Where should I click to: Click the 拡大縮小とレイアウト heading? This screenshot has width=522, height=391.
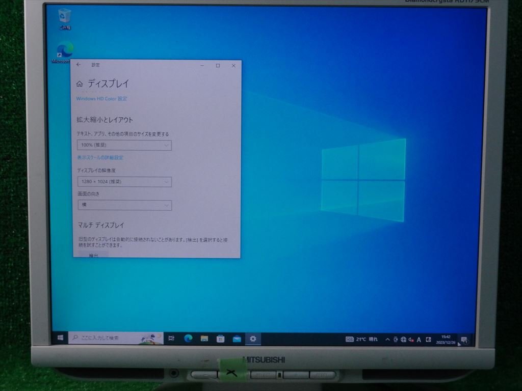(105, 120)
